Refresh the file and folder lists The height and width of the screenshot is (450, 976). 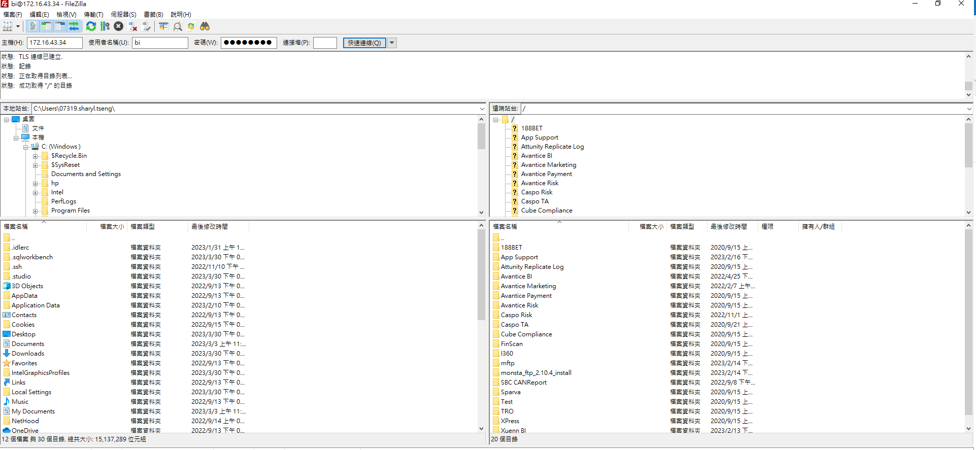tap(91, 26)
